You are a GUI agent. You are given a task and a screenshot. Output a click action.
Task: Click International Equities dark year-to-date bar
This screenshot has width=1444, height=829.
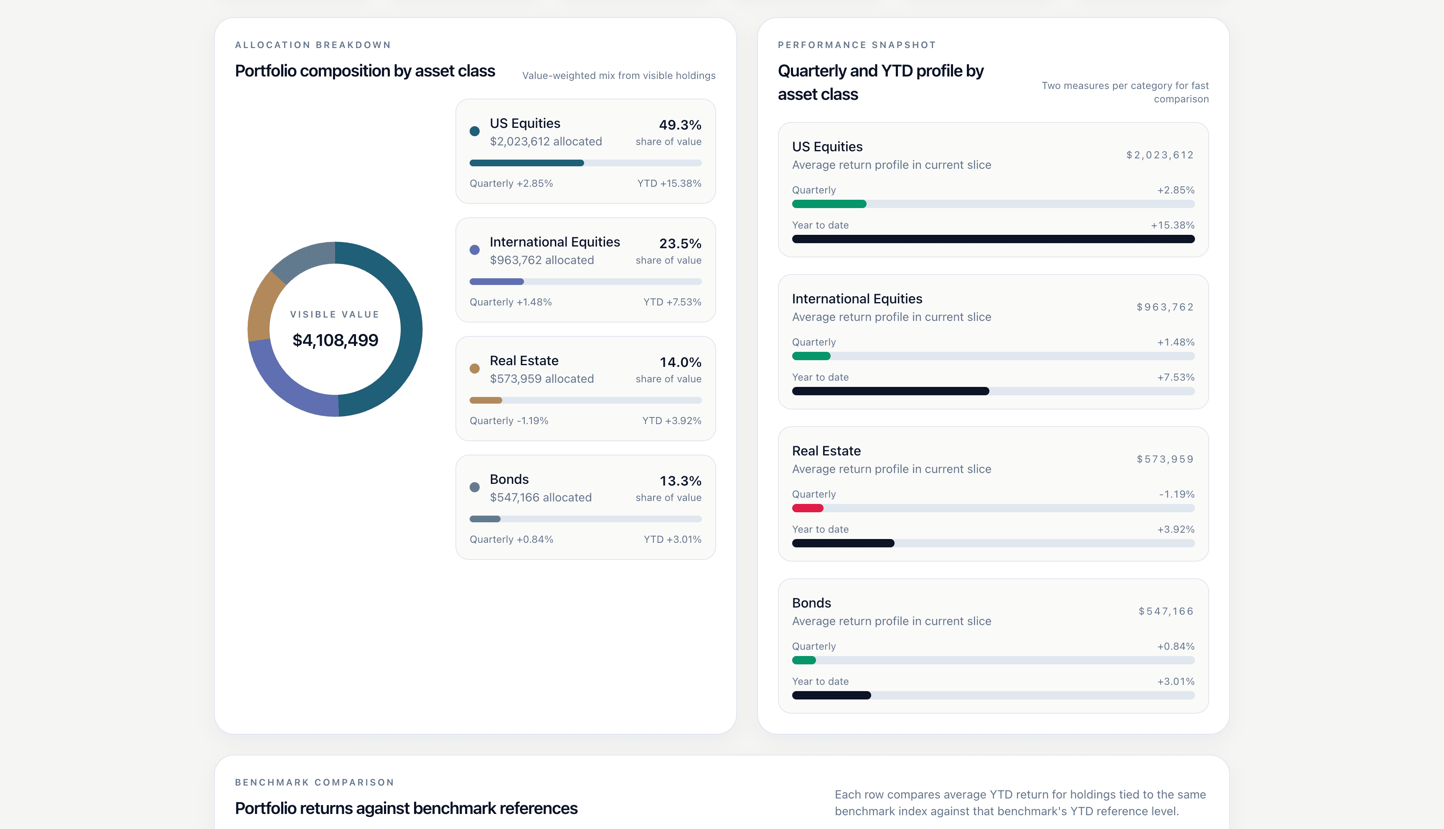(x=890, y=391)
